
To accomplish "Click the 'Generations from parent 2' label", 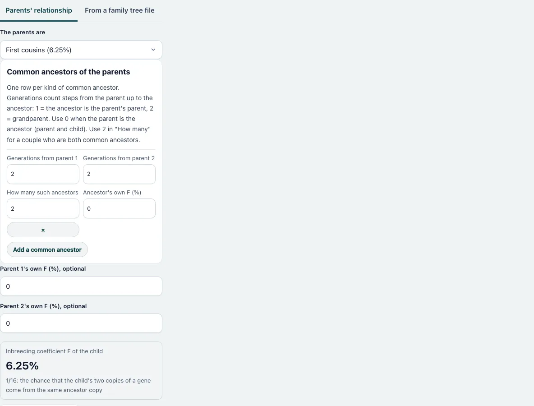I will pyautogui.click(x=119, y=158).
